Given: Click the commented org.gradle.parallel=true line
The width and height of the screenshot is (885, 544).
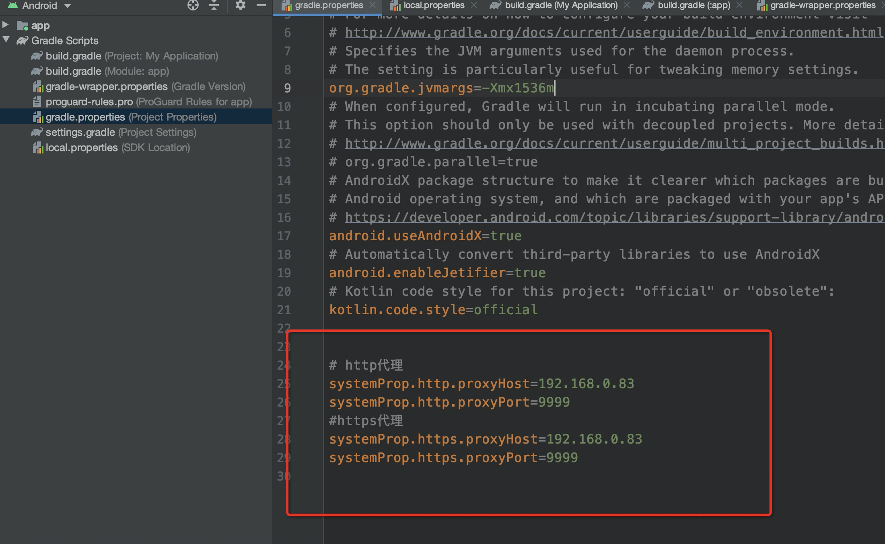Looking at the screenshot, I should (x=433, y=162).
